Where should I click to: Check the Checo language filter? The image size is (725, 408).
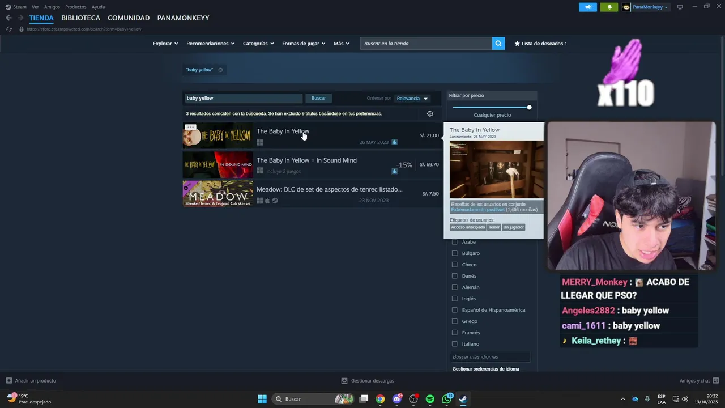tap(454, 265)
